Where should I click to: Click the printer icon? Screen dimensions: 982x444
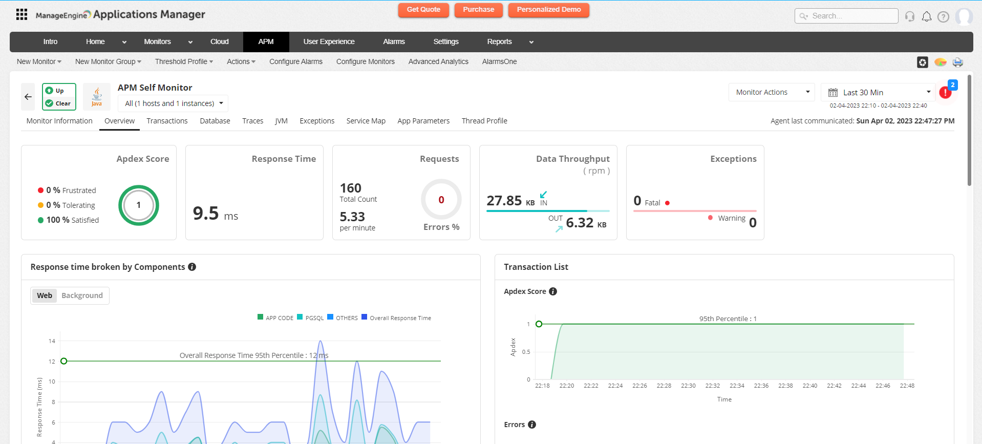point(957,62)
